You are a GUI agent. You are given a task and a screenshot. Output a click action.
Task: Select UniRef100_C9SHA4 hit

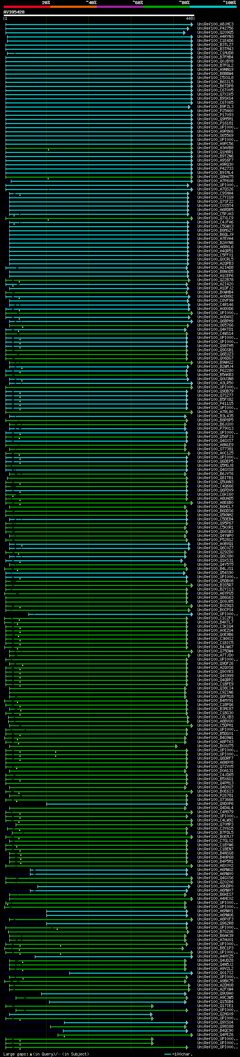215,193
